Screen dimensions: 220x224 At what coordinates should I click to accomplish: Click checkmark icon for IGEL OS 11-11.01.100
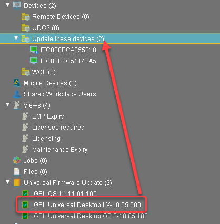click(x=25, y=193)
